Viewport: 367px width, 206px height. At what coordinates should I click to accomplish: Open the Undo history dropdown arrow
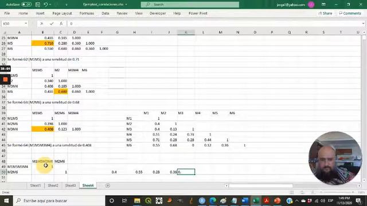(x=50, y=5)
